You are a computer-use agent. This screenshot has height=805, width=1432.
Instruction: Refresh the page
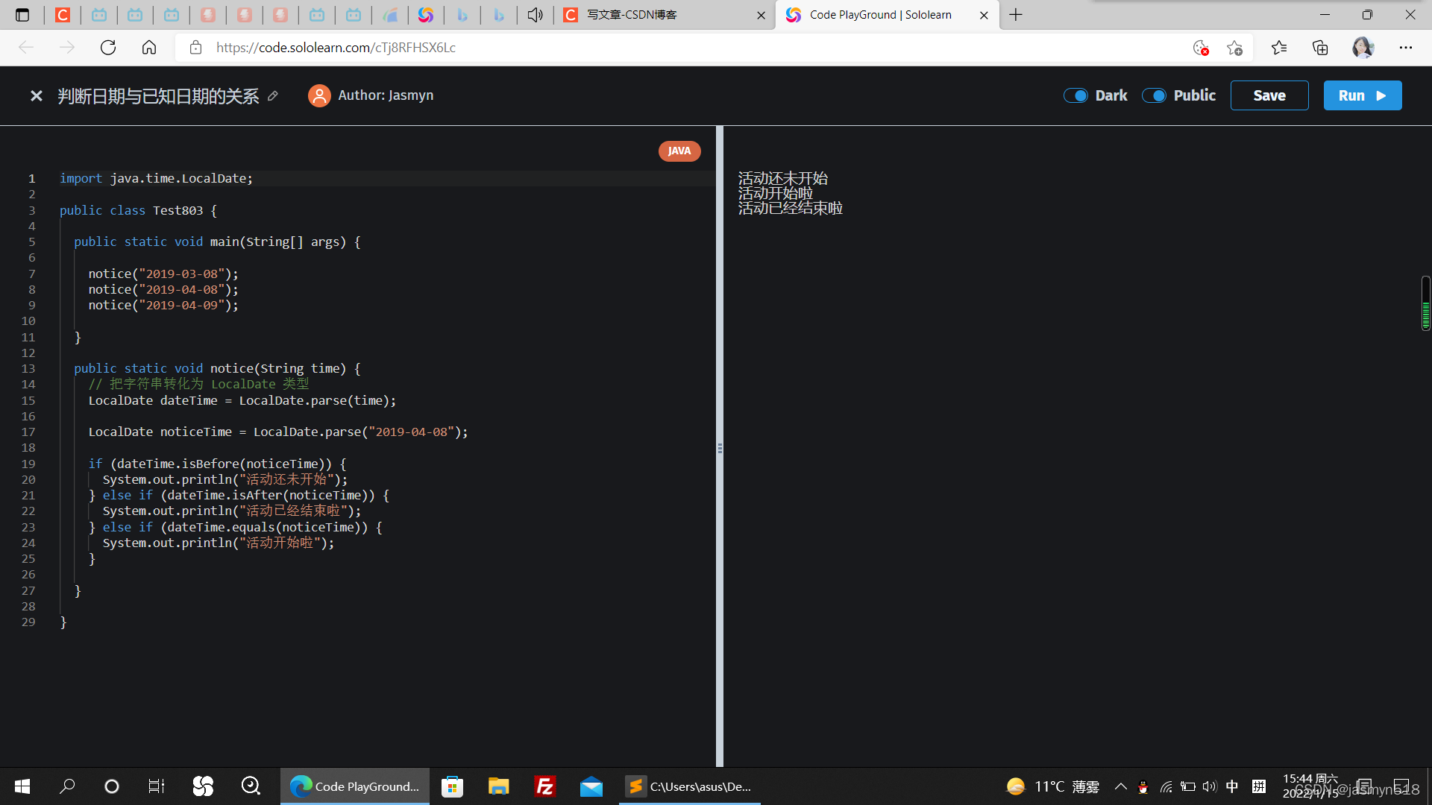coord(108,48)
